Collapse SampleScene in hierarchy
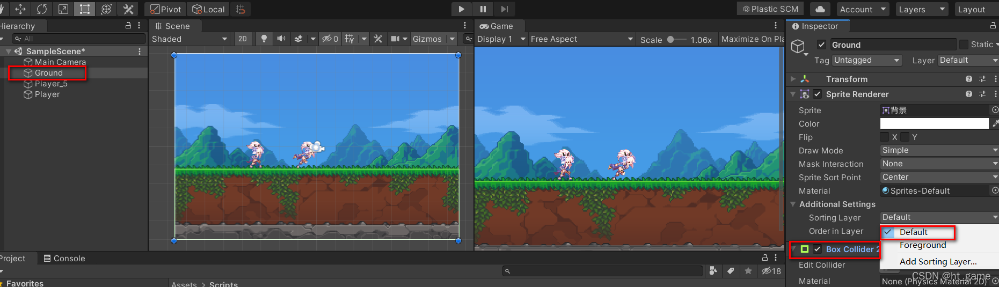 (x=9, y=51)
